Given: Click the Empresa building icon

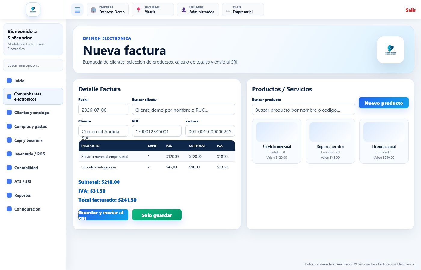Looking at the screenshot, I should (94, 10).
